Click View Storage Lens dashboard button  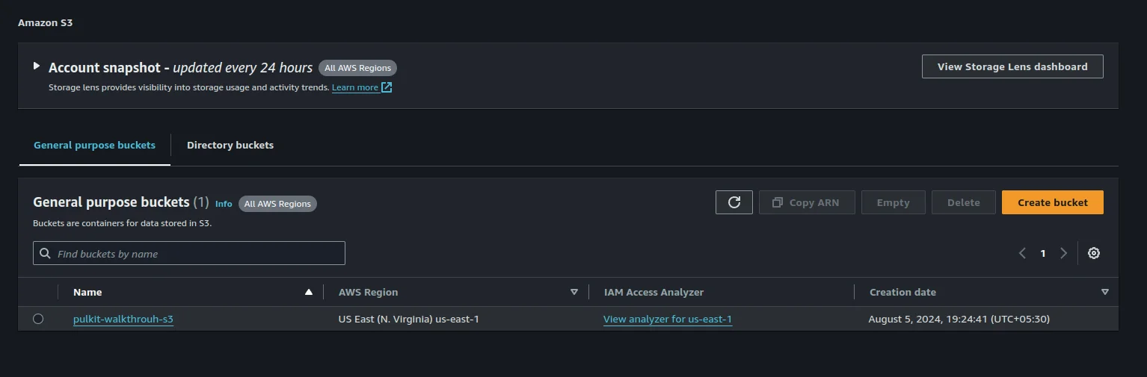tap(1012, 66)
